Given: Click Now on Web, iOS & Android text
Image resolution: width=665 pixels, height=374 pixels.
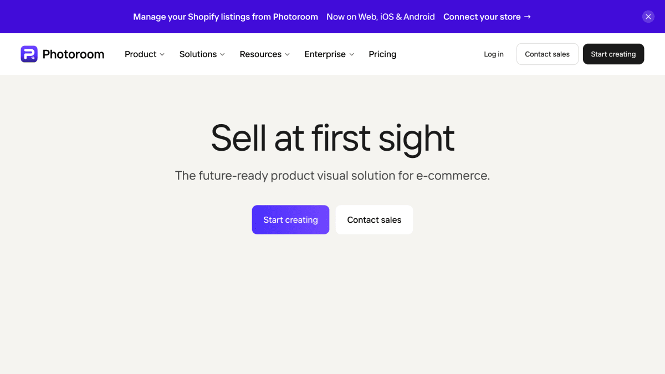Looking at the screenshot, I should pos(381,17).
